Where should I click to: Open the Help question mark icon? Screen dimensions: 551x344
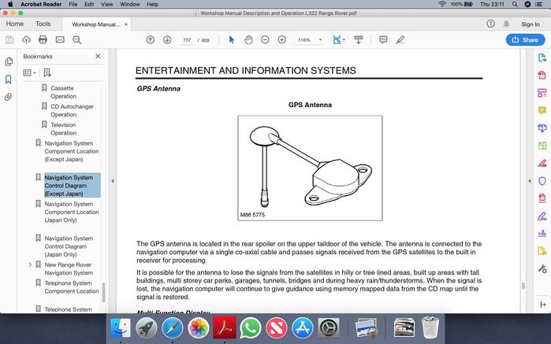490,24
